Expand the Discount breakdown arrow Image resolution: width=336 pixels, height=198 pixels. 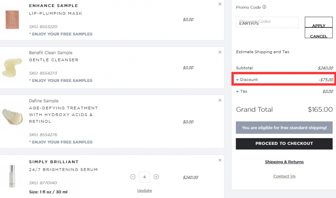click(237, 80)
